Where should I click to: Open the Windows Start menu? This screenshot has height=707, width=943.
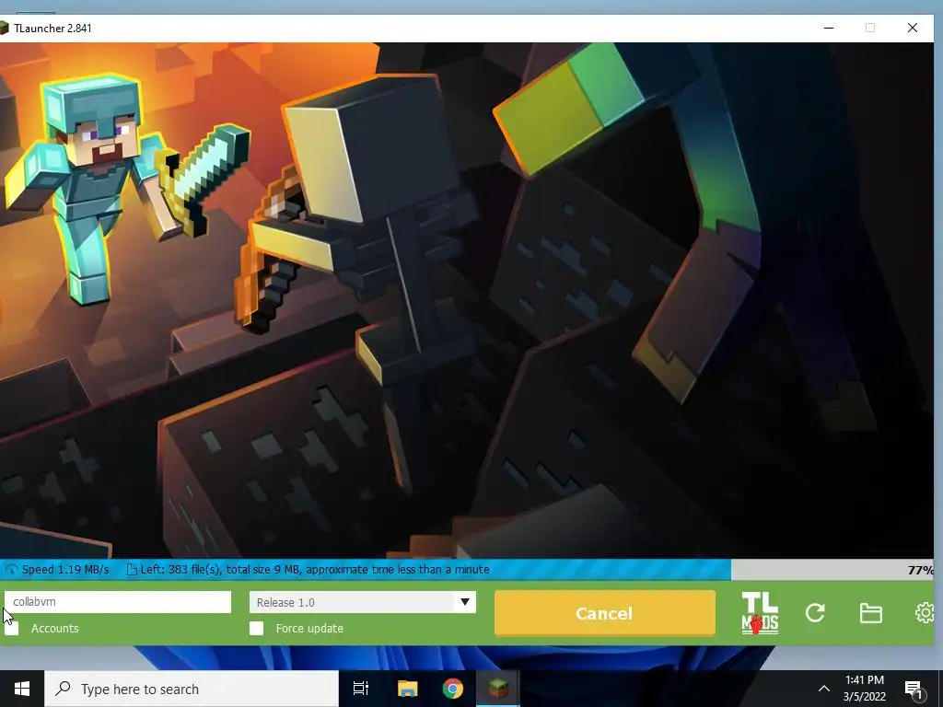pyautogui.click(x=22, y=689)
